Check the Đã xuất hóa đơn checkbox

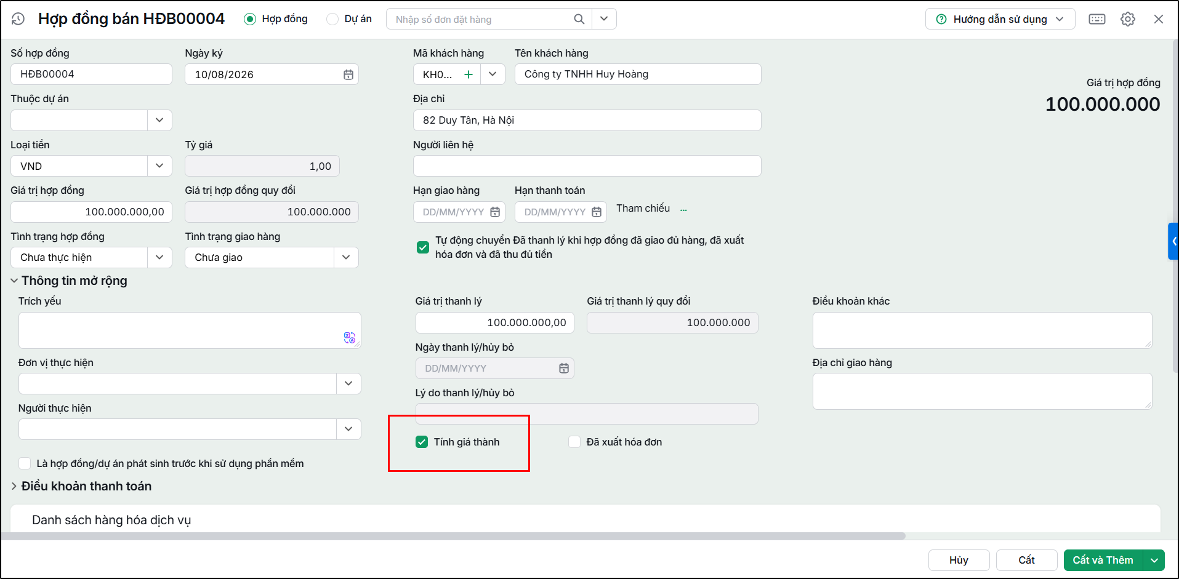[x=574, y=442]
